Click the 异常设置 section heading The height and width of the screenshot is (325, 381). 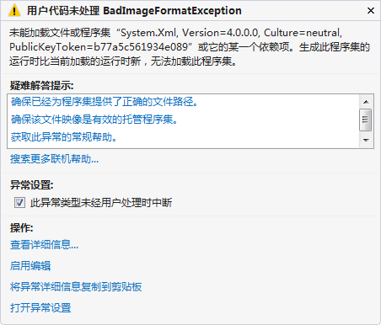pyautogui.click(x=32, y=185)
